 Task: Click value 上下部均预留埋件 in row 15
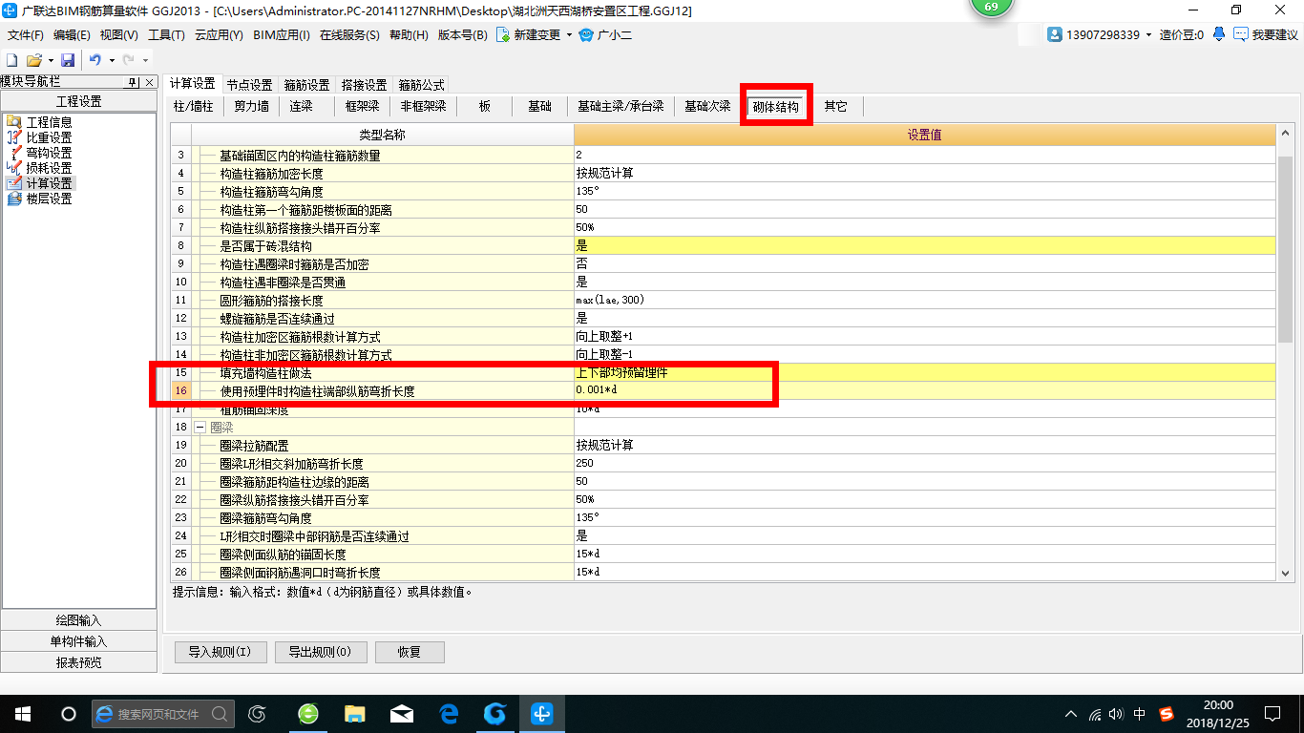click(x=924, y=372)
